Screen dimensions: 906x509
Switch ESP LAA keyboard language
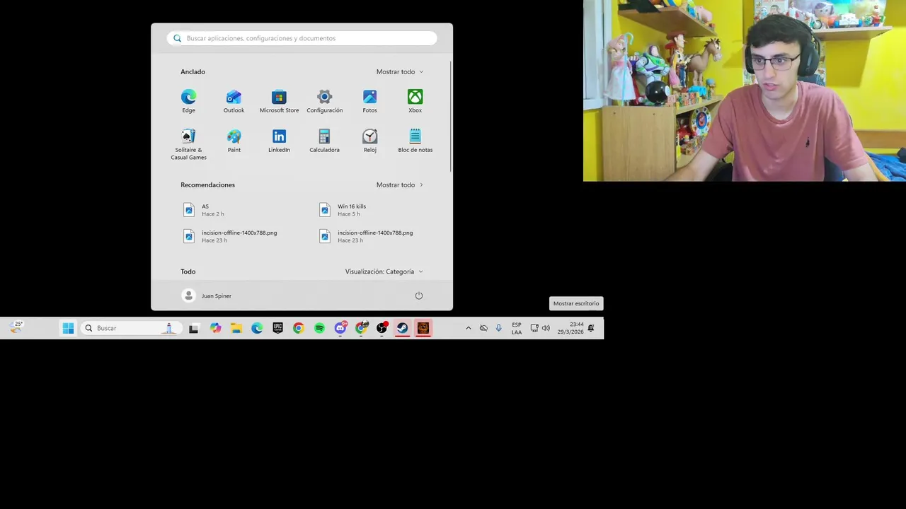pos(517,328)
